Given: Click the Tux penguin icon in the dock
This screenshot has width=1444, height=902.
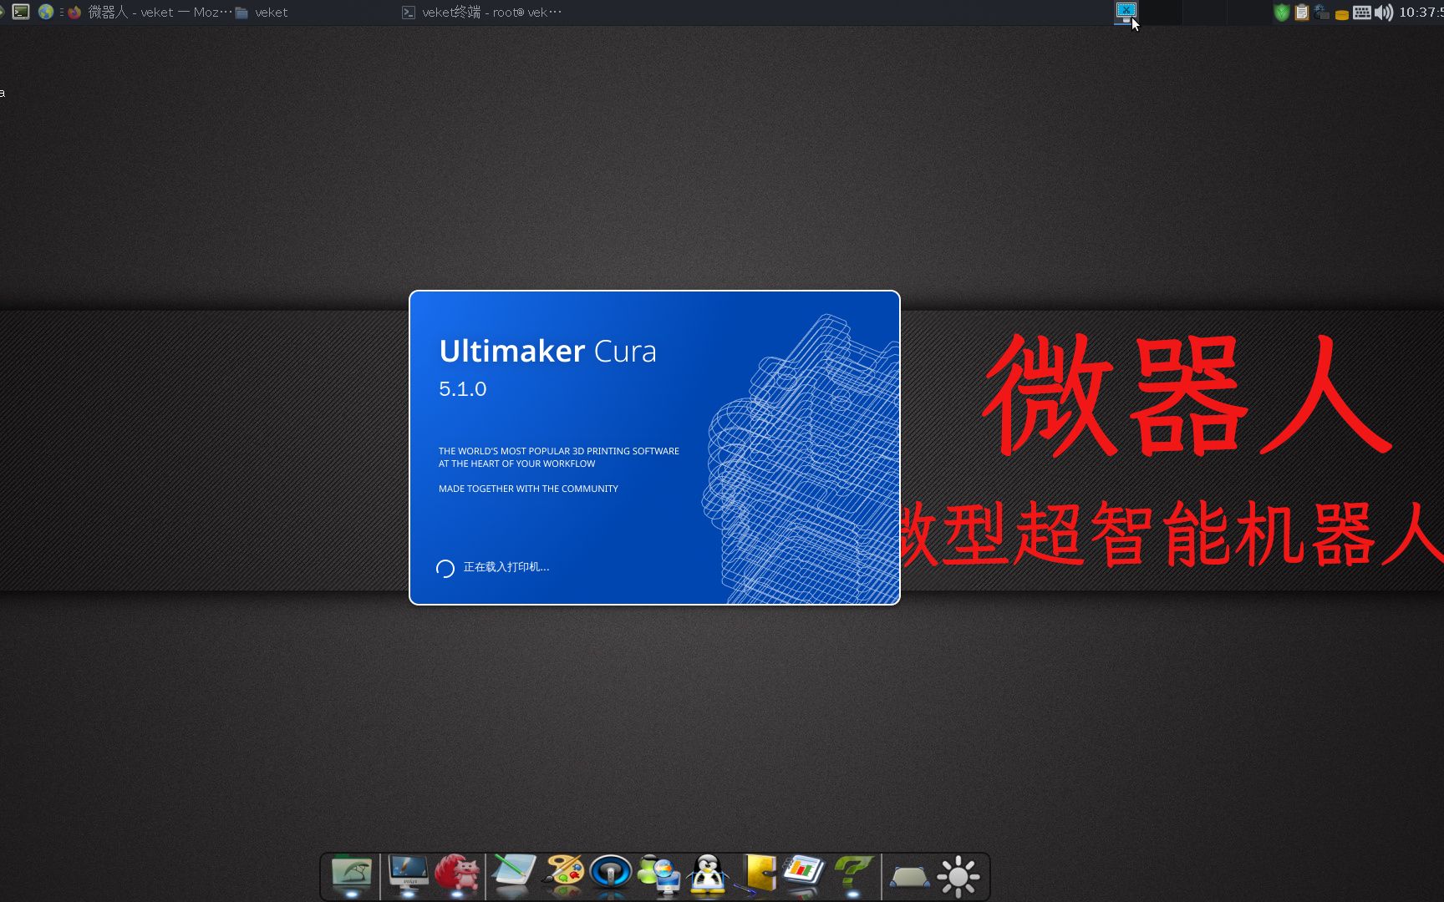Looking at the screenshot, I should click(709, 875).
